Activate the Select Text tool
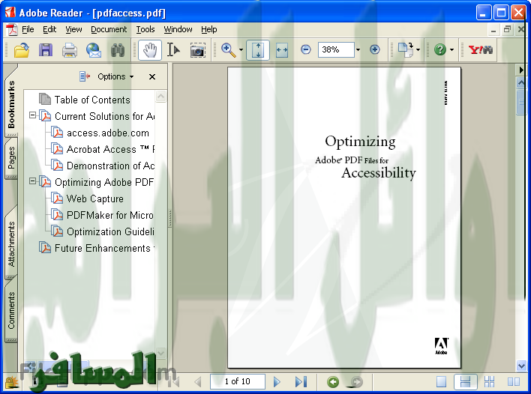The width and height of the screenshot is (531, 394). 173,50
